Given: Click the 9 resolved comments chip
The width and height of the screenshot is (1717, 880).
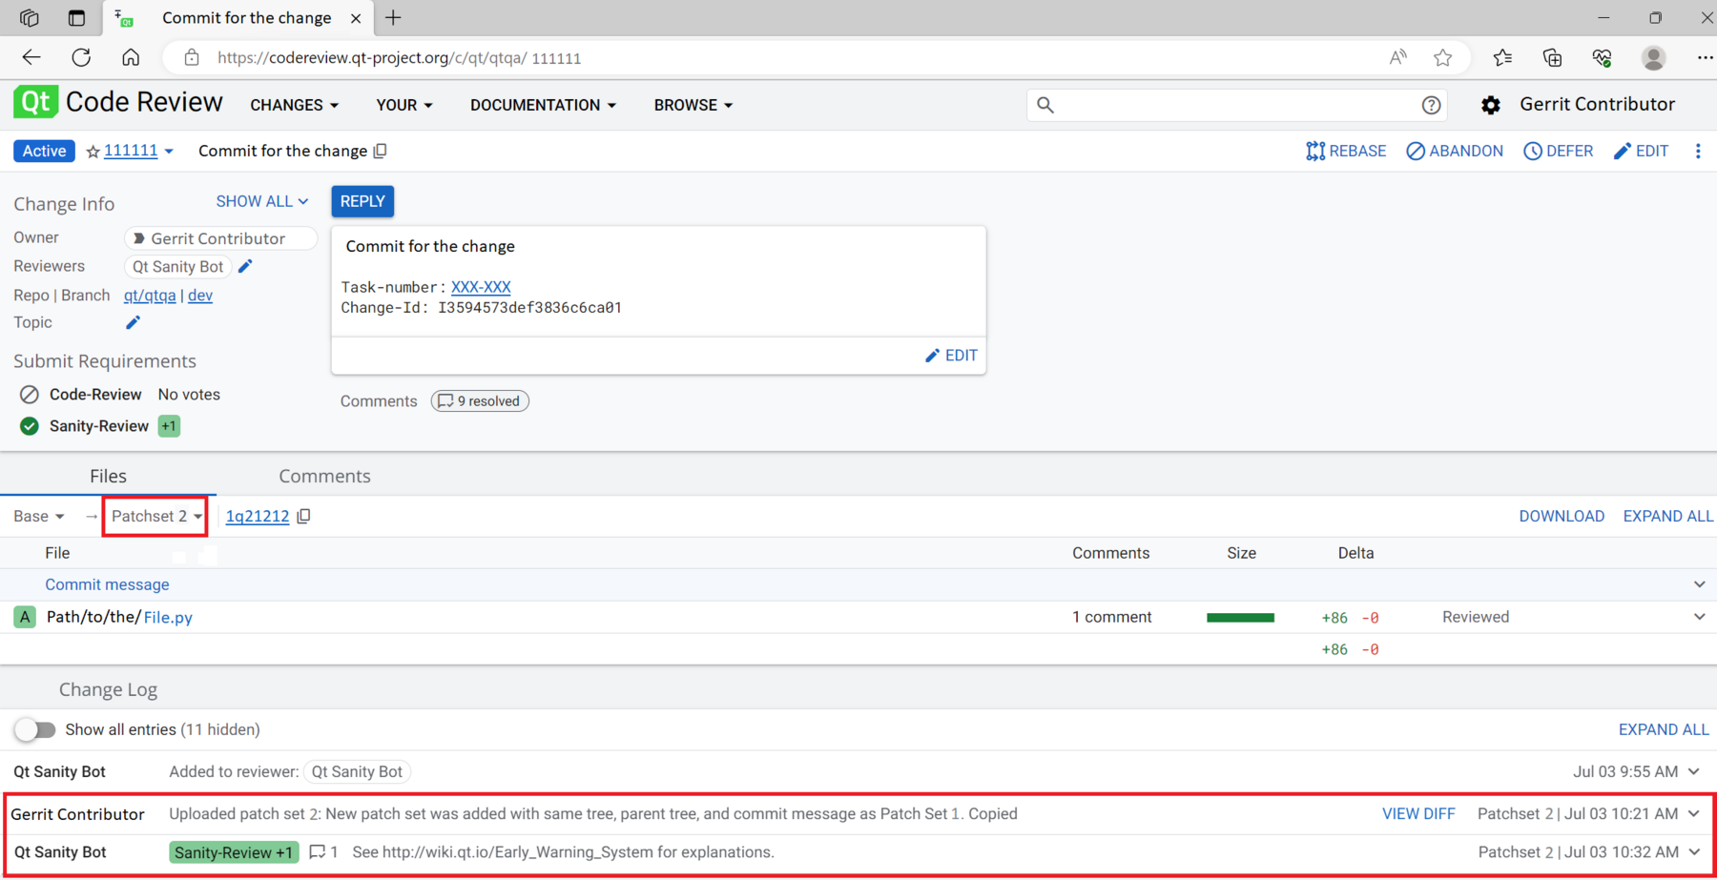Looking at the screenshot, I should [x=480, y=401].
